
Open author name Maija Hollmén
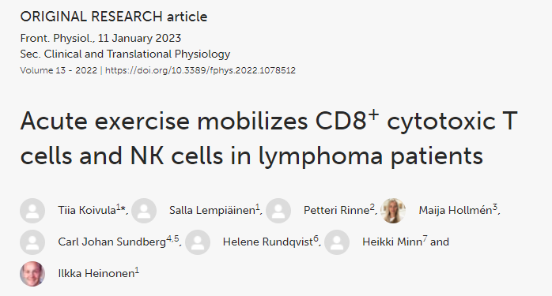pyautogui.click(x=456, y=210)
